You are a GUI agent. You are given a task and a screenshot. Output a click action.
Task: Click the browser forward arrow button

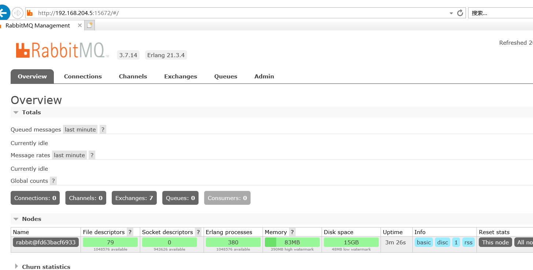17,13
